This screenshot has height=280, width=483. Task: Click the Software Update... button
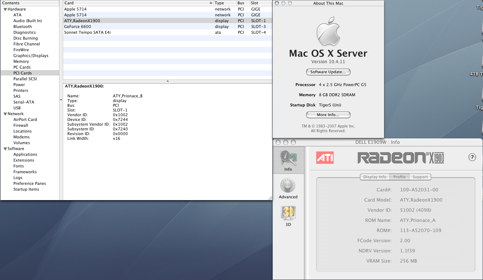(x=328, y=72)
